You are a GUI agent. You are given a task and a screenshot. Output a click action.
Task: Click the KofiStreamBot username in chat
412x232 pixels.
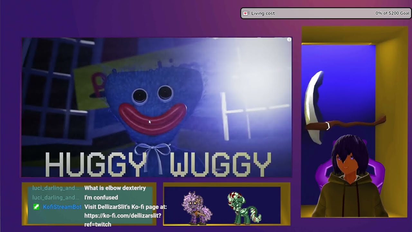tap(62, 207)
